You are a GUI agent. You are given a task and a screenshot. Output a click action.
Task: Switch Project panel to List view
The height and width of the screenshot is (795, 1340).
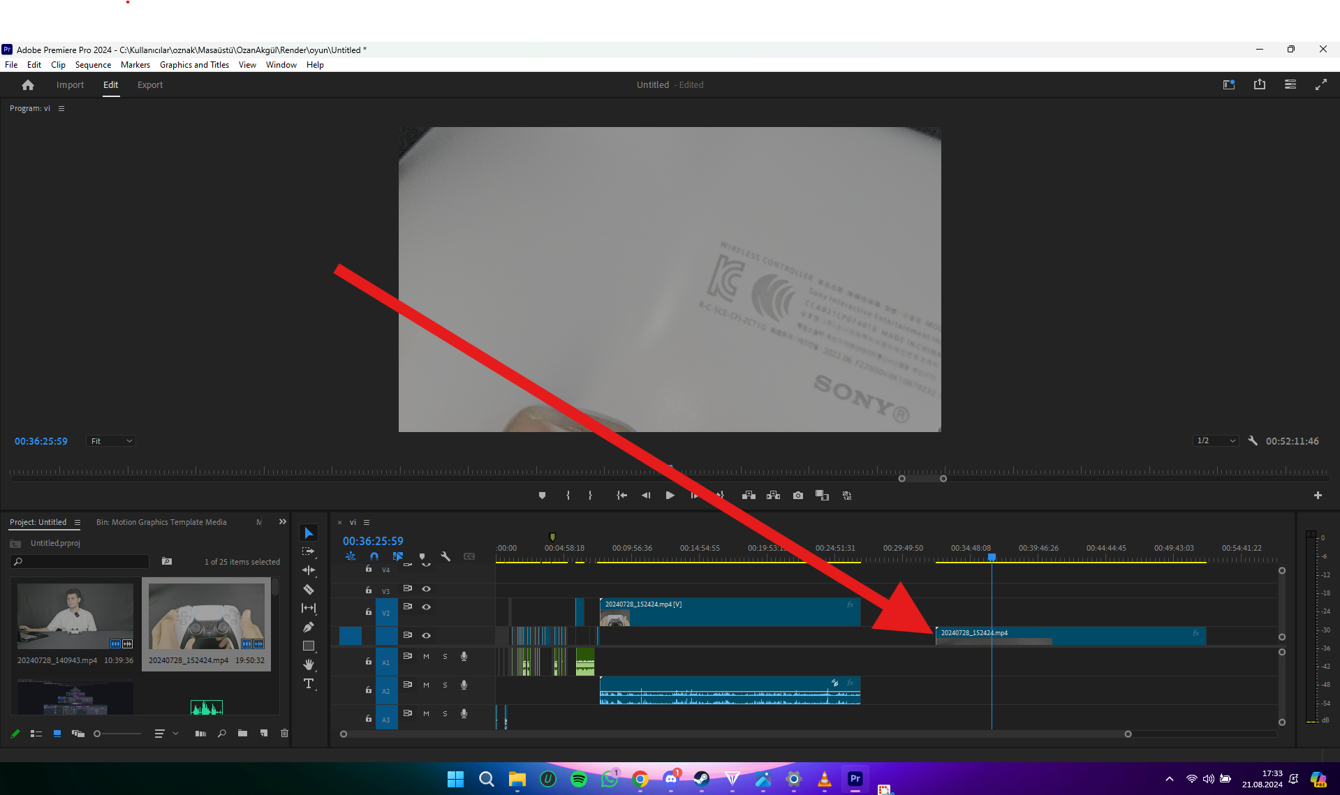36,734
